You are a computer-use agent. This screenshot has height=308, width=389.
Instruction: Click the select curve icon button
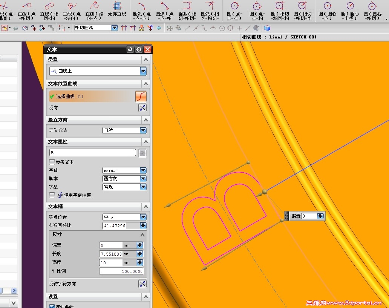pyautogui.click(x=141, y=96)
